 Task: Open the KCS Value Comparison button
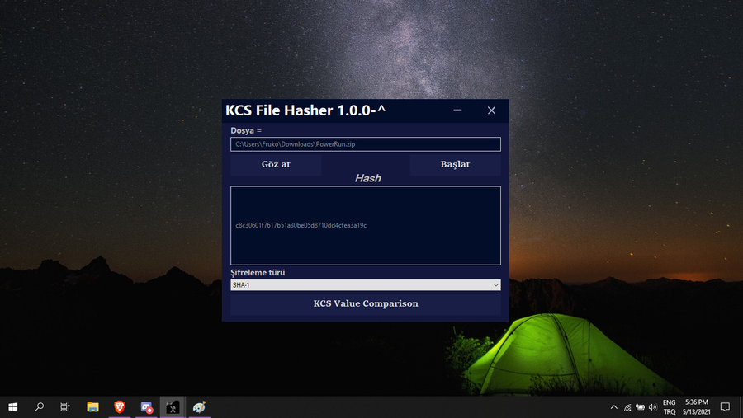coord(366,303)
